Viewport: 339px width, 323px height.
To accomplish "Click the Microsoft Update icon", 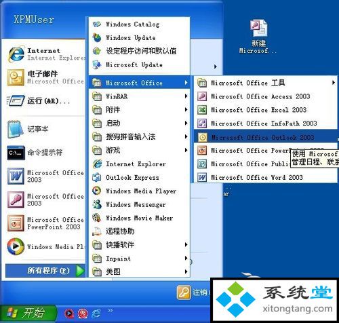I will coord(97,65).
